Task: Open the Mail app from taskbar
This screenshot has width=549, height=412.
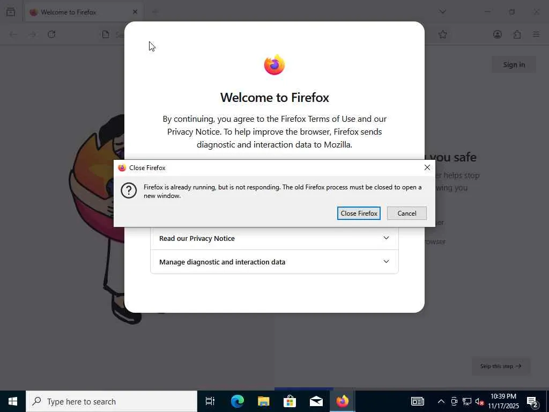Action: click(x=316, y=401)
